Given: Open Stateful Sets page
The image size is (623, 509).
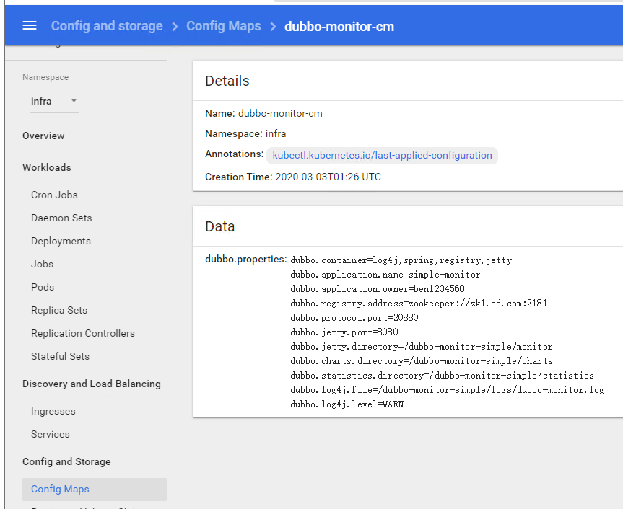Looking at the screenshot, I should pos(60,356).
